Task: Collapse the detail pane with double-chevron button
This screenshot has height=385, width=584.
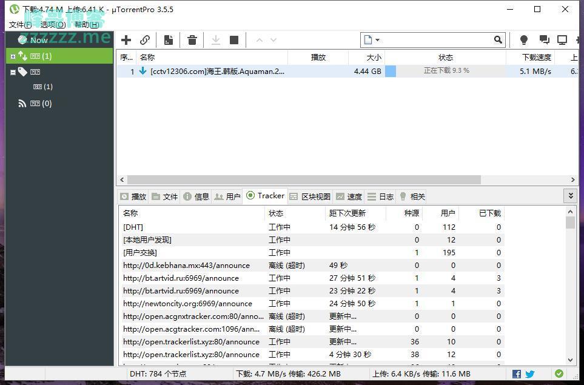Action: point(570,195)
